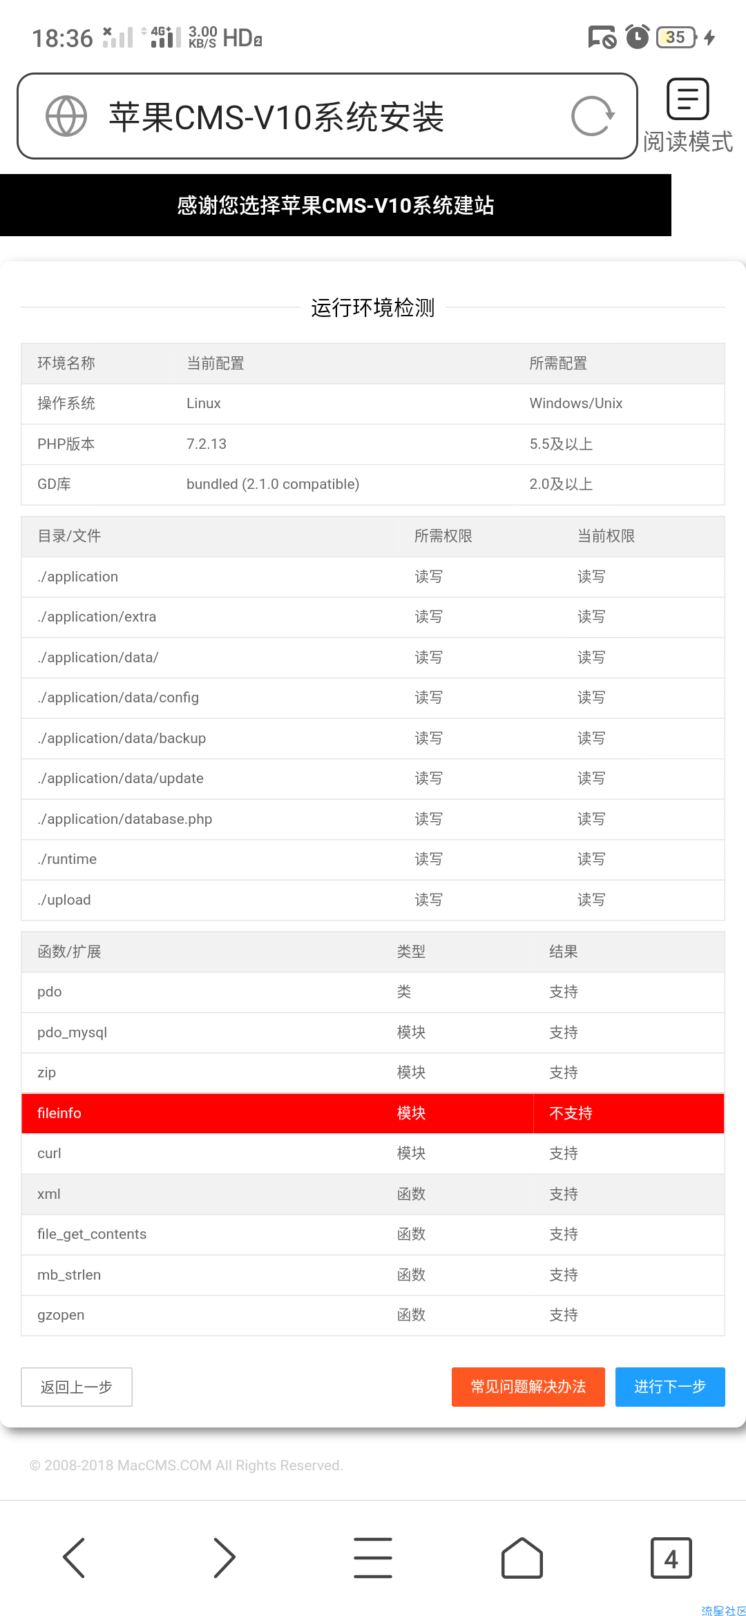Reload page with the refresh icon
The image size is (746, 1616).
click(593, 116)
